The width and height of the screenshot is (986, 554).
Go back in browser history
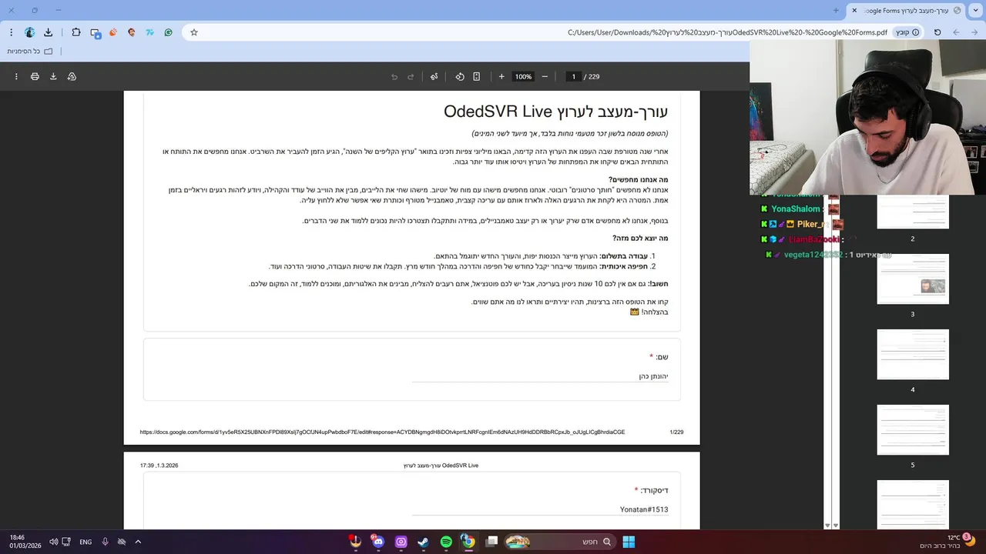[974, 32]
